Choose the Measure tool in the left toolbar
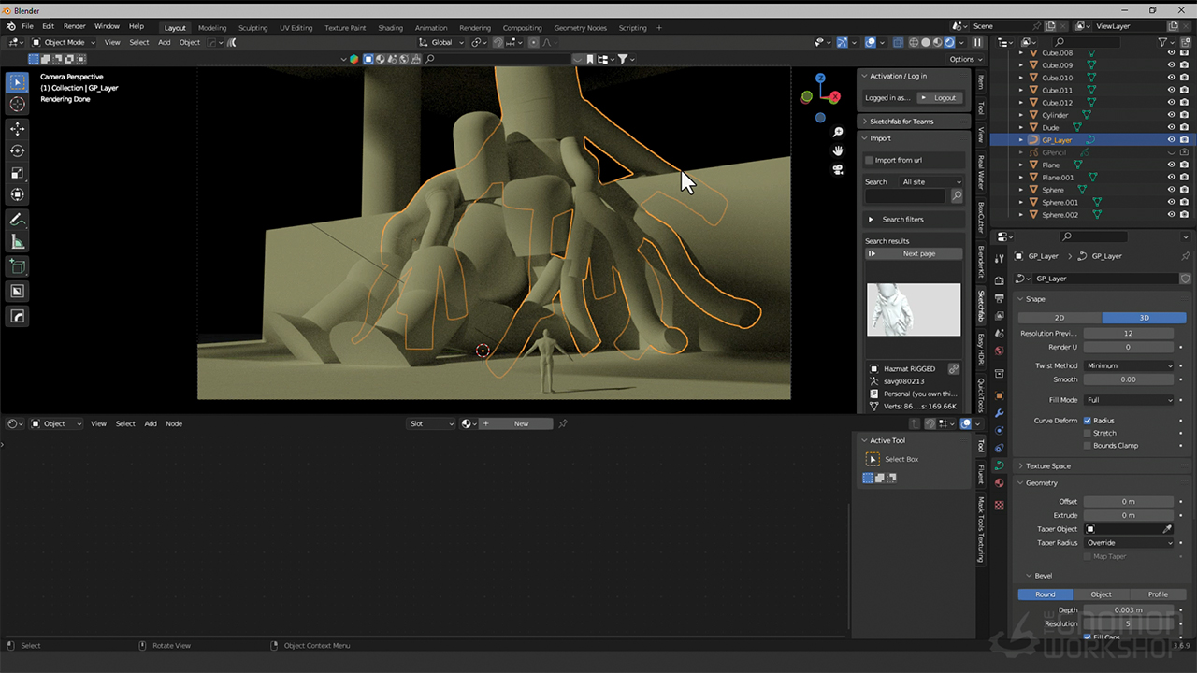The width and height of the screenshot is (1197, 673). (x=17, y=242)
